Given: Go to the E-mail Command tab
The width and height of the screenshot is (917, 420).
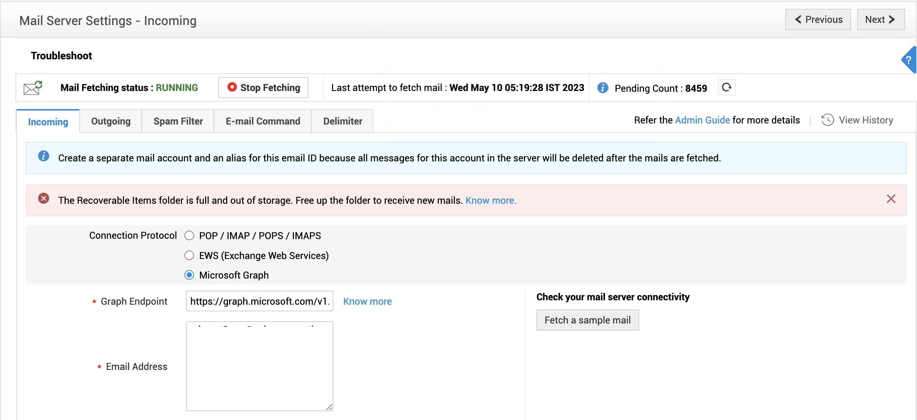Looking at the screenshot, I should coord(263,121).
